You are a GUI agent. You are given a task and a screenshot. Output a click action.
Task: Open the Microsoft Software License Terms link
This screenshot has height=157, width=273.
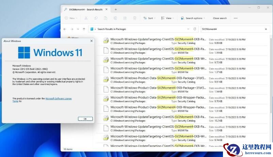coord(59,99)
